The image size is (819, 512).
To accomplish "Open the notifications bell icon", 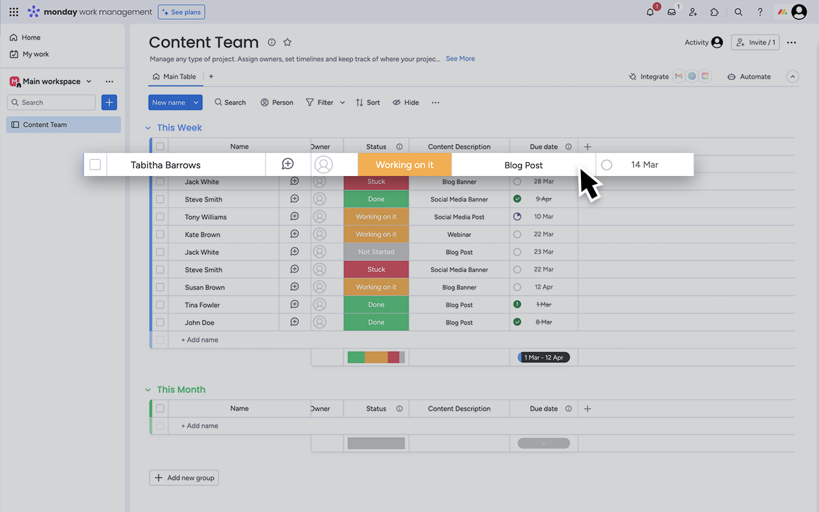I will point(649,12).
